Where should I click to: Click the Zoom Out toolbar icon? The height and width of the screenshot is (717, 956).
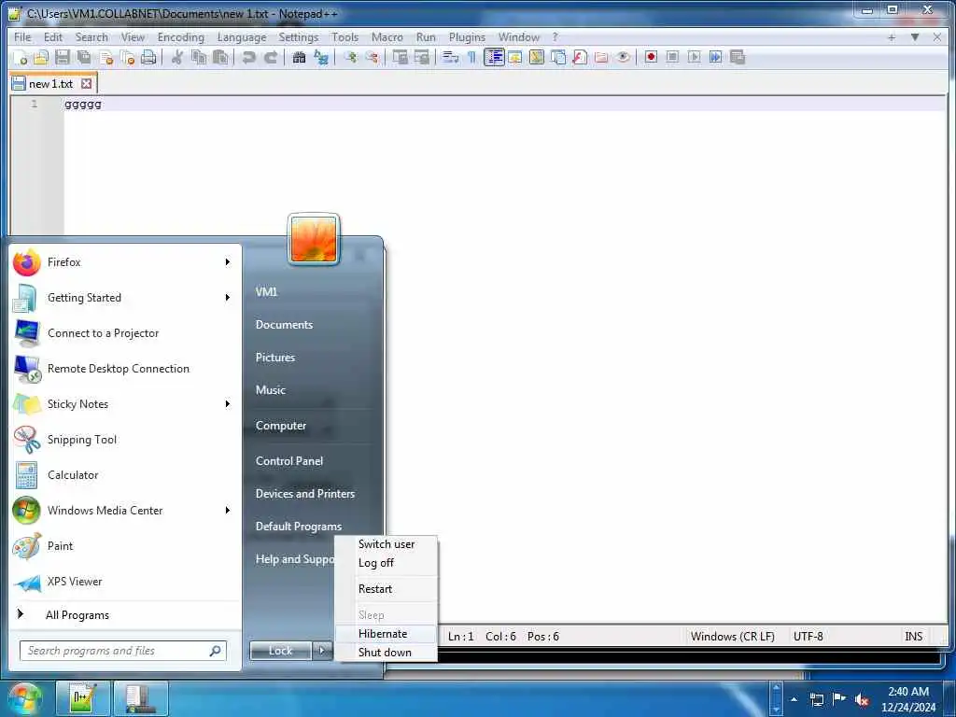pyautogui.click(x=372, y=57)
